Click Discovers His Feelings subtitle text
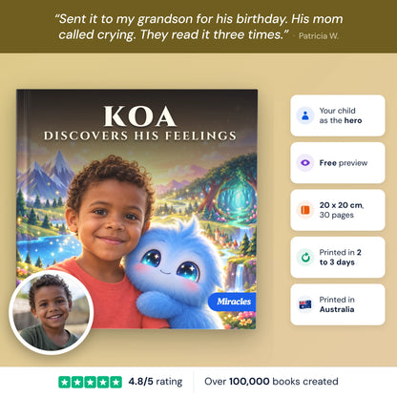397x397 pixels. 140,136
